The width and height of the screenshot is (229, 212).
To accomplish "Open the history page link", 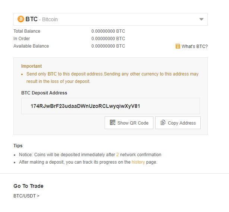I will 138,162.
